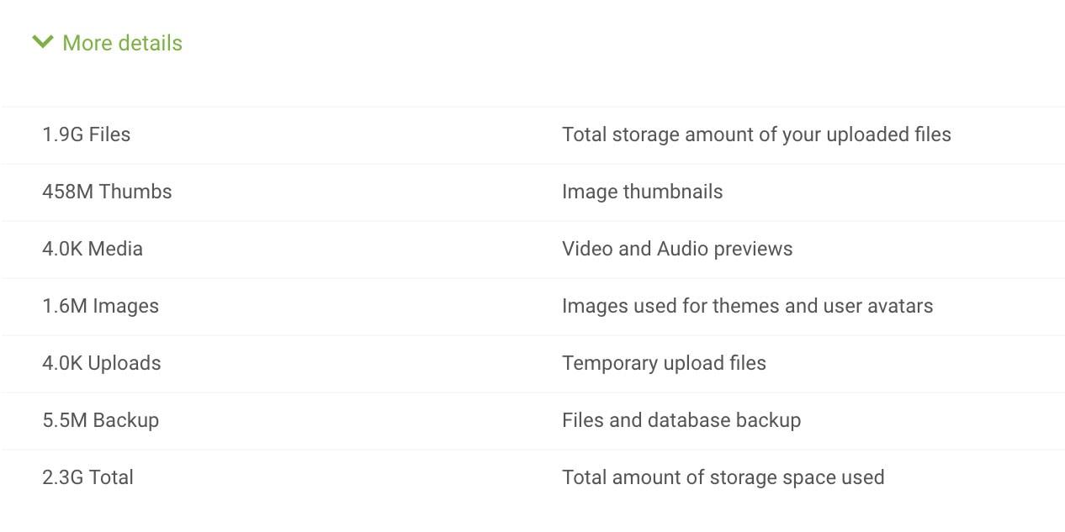Screen dimensions: 1065x532
Task: Click the 'Temporary upload files' description
Action: 664,363
